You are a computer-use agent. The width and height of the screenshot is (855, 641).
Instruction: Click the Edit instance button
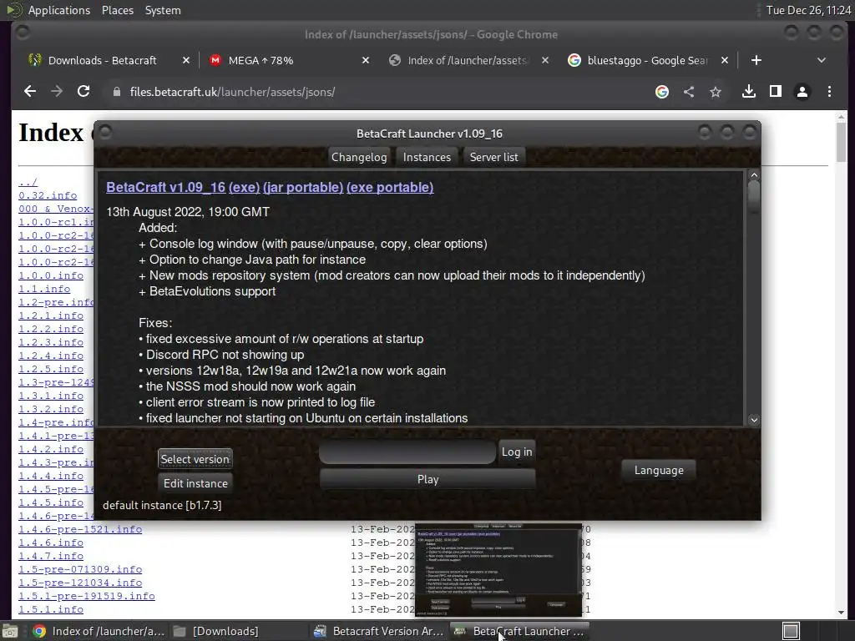point(195,483)
